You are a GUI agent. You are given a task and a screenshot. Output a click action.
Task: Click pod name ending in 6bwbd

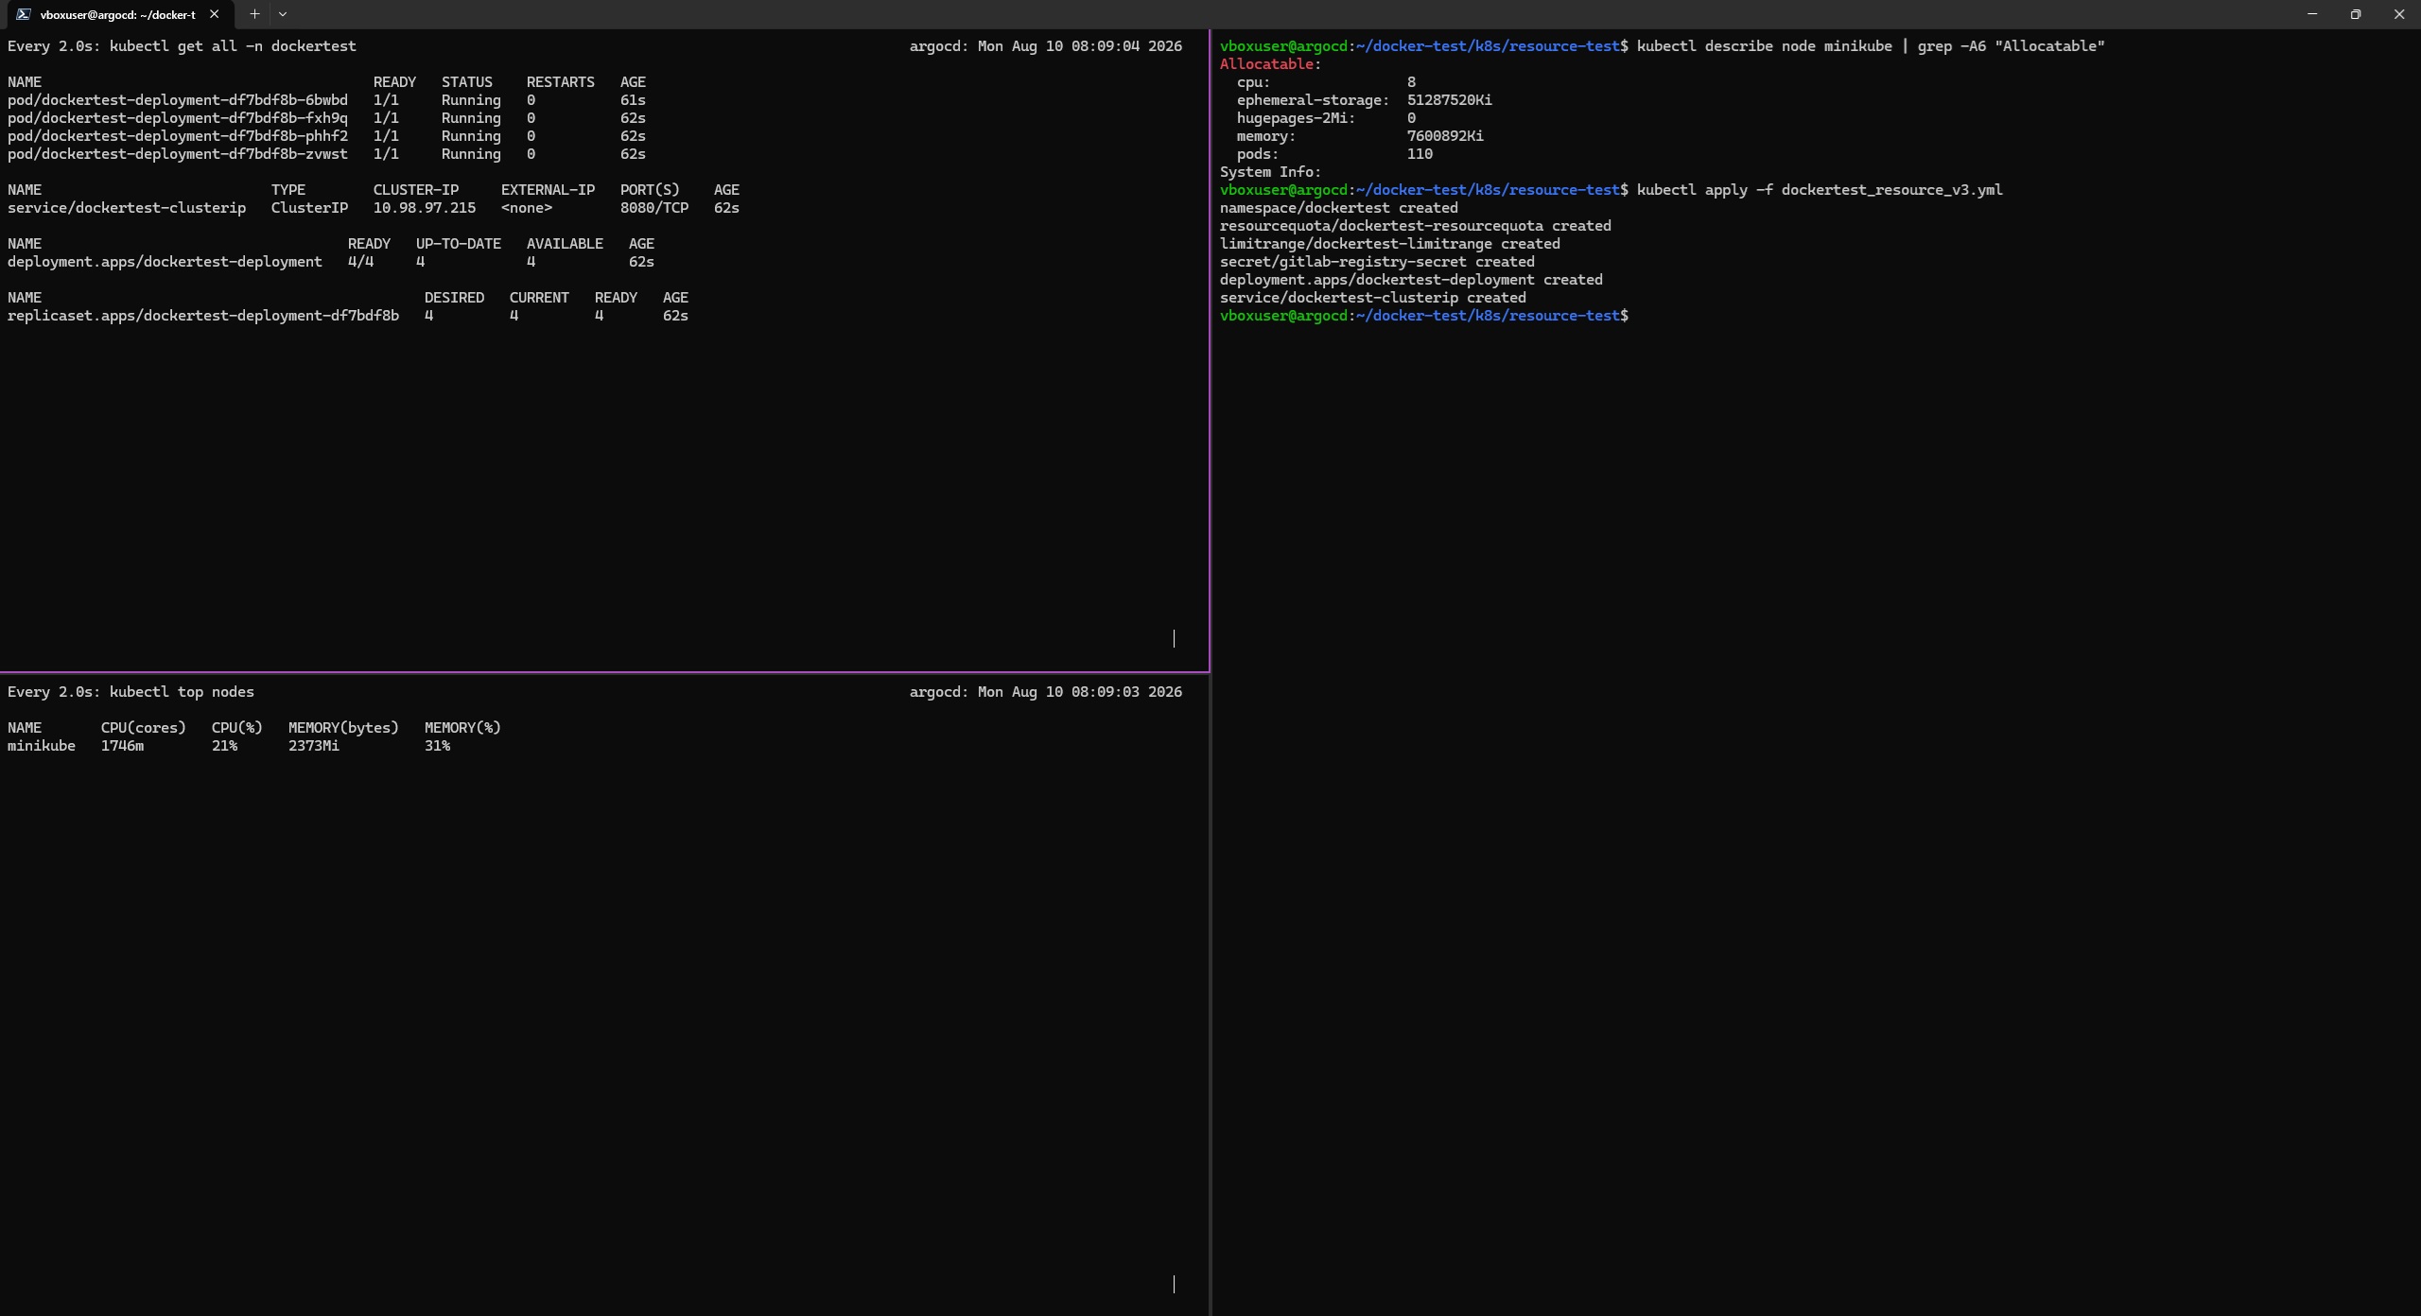178,100
